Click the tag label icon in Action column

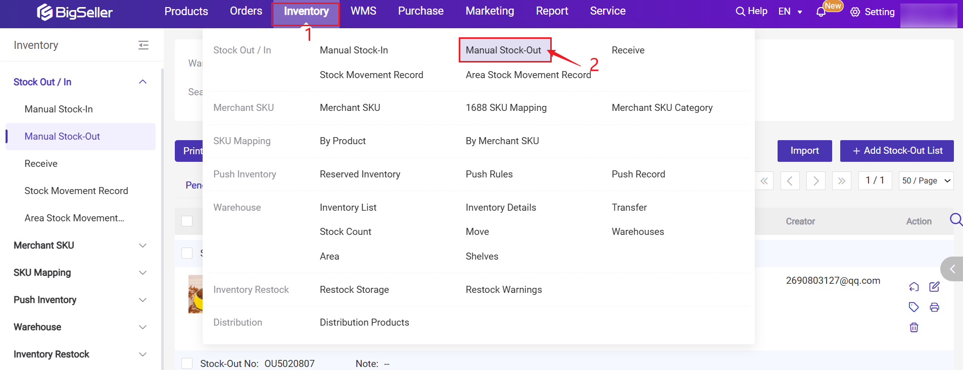coord(913,307)
